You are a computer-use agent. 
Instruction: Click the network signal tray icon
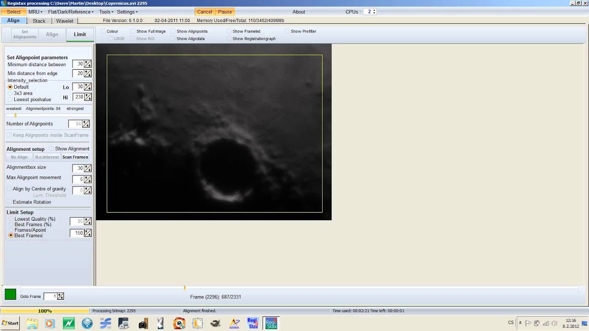[x=545, y=323]
